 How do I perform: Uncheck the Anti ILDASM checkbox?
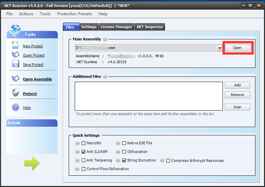click(x=83, y=152)
